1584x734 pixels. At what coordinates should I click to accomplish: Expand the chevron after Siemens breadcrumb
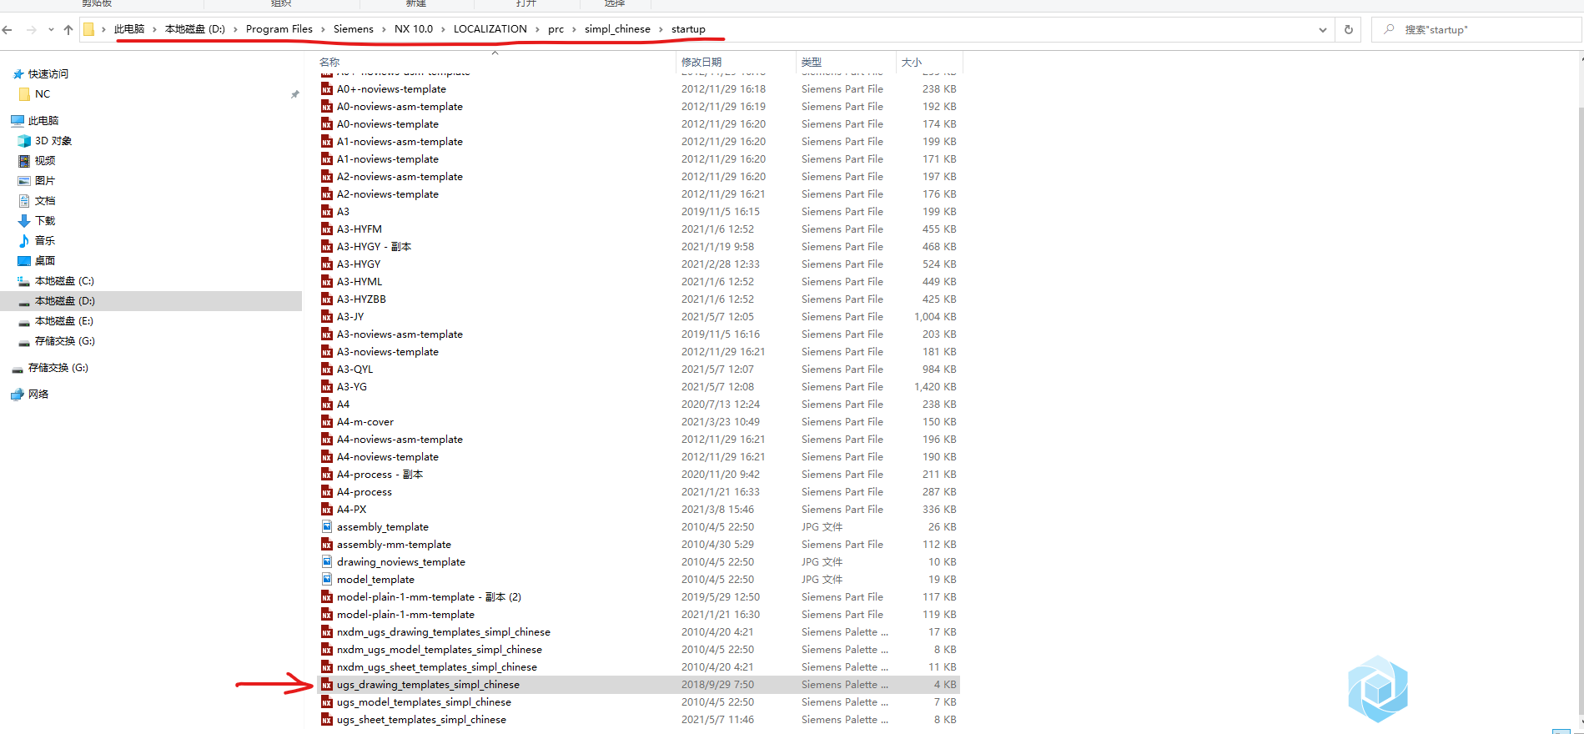(x=385, y=29)
